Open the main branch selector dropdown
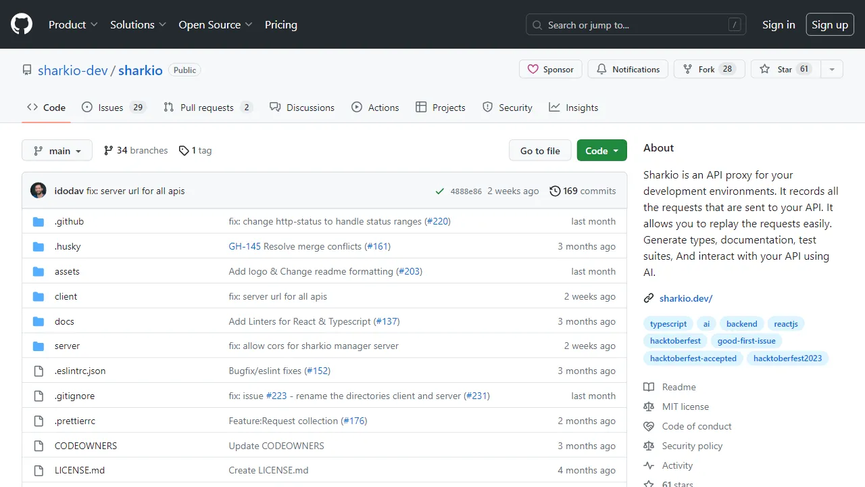 coord(57,151)
